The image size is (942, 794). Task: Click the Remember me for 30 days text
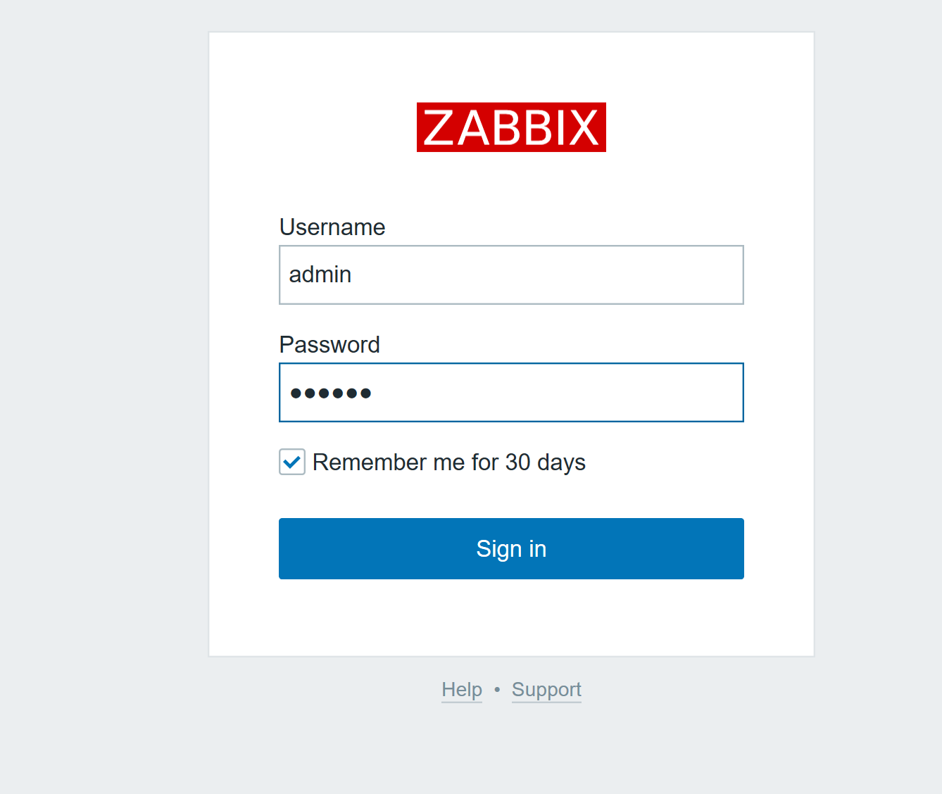(x=448, y=462)
